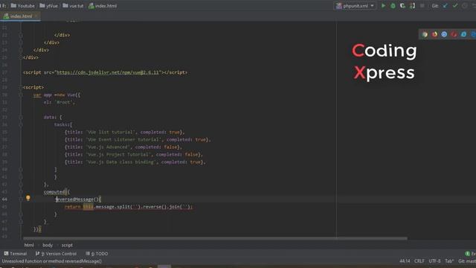The width and height of the screenshot is (476, 268).
Task: Click the Tab indent status widget
Action: 449,261
